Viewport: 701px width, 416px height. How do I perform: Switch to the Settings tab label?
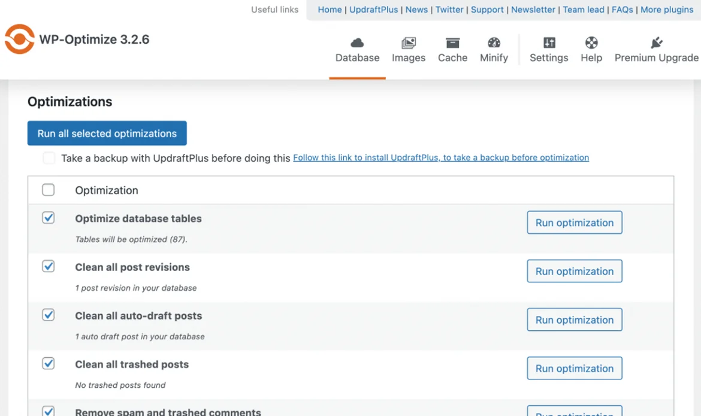click(x=549, y=58)
